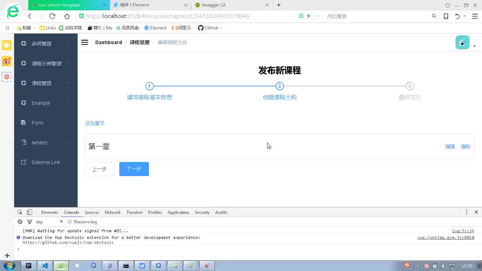Click the 上一步 button
The width and height of the screenshot is (482, 271).
(100, 169)
